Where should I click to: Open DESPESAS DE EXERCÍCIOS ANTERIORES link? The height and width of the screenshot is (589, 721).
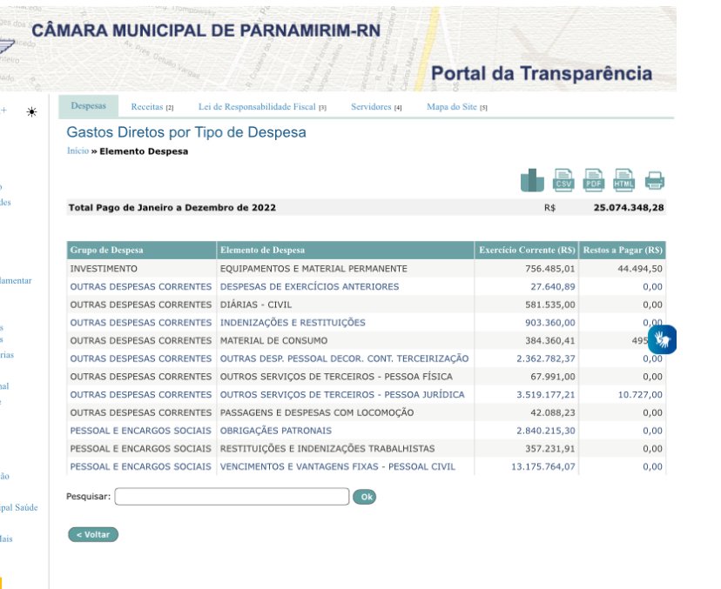coord(309,287)
